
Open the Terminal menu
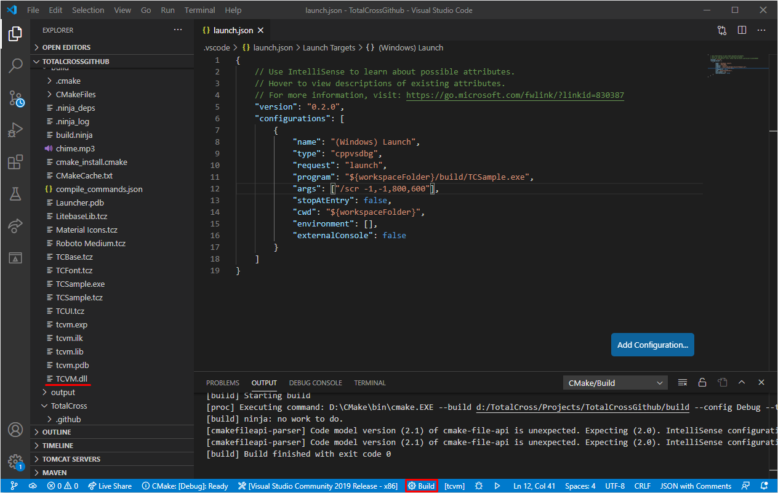click(x=199, y=10)
